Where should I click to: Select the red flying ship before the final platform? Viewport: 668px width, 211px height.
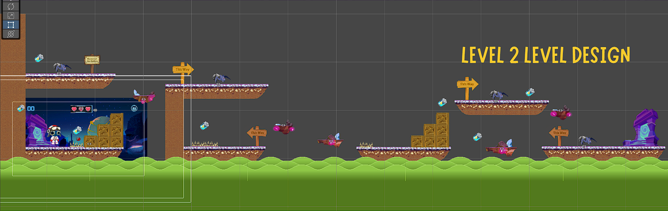click(x=501, y=148)
